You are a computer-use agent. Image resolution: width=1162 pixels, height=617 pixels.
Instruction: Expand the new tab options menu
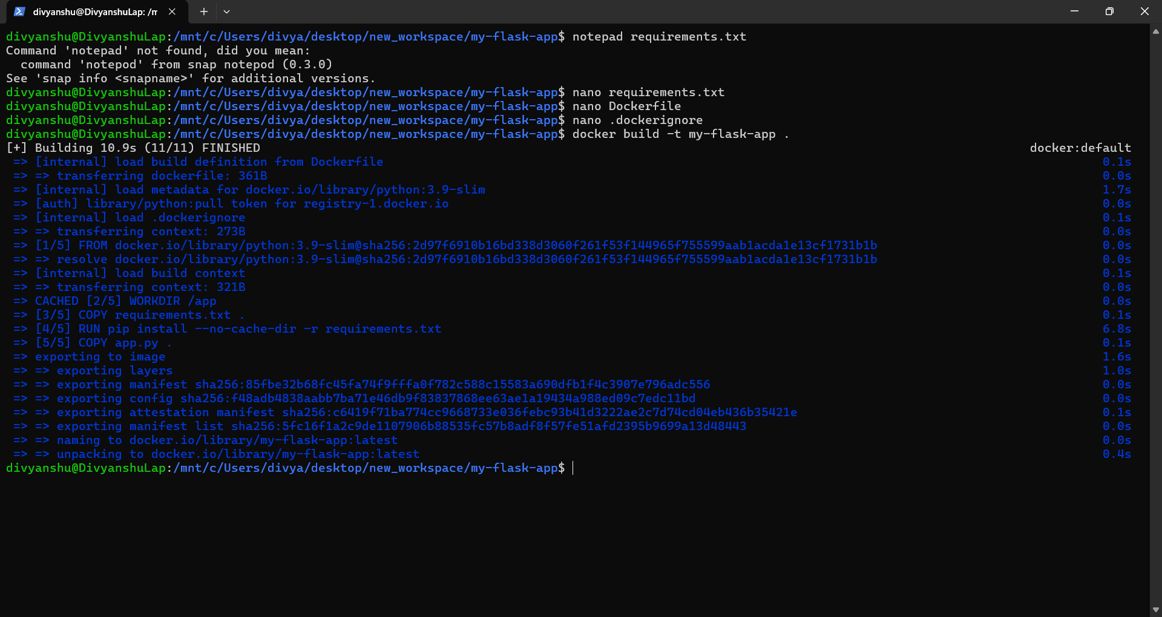[227, 11]
